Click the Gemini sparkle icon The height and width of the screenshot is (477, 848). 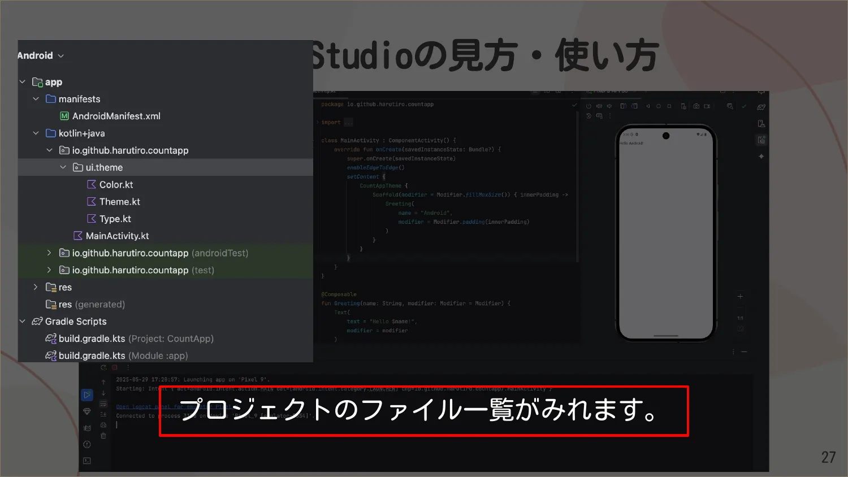coord(761,156)
